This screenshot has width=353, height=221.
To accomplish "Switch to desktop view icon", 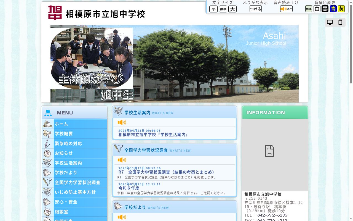I will point(330,22).
